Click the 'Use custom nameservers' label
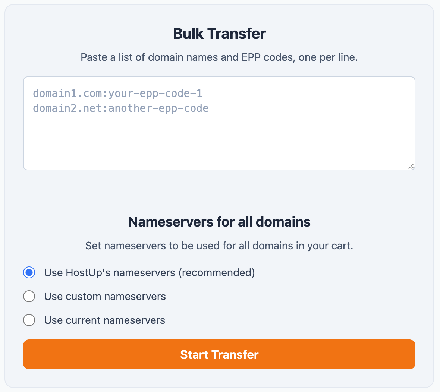440x392 pixels. (105, 296)
